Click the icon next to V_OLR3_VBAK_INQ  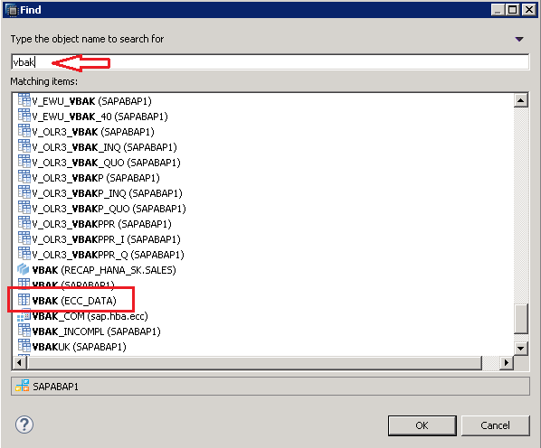pyautogui.click(x=24, y=146)
